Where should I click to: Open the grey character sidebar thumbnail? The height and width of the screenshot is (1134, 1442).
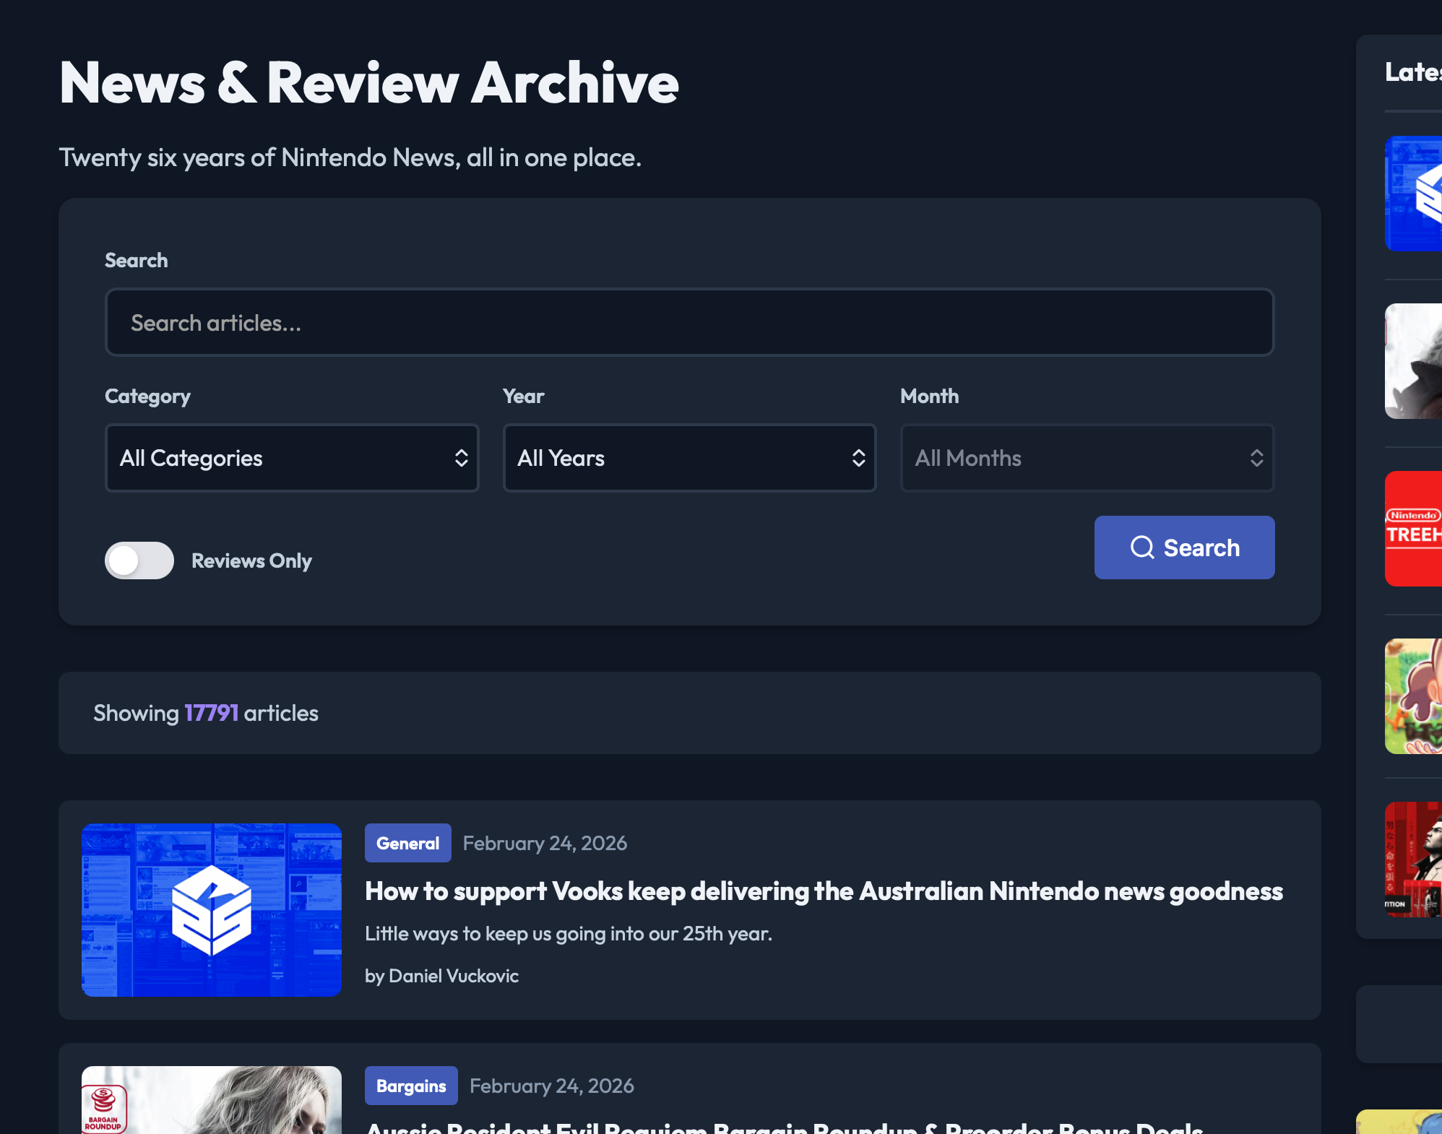coord(1413,361)
